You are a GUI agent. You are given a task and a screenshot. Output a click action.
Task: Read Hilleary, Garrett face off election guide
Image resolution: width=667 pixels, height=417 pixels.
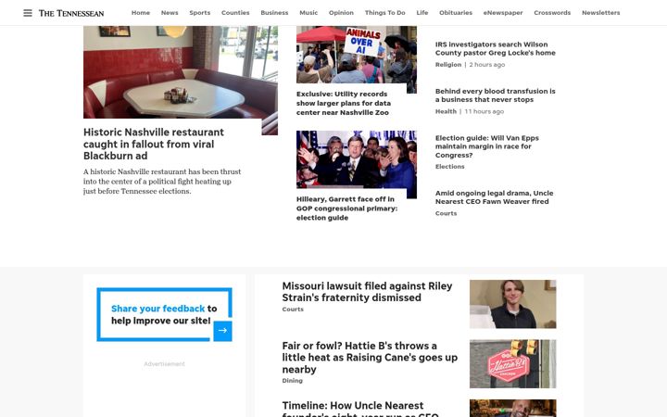point(346,208)
